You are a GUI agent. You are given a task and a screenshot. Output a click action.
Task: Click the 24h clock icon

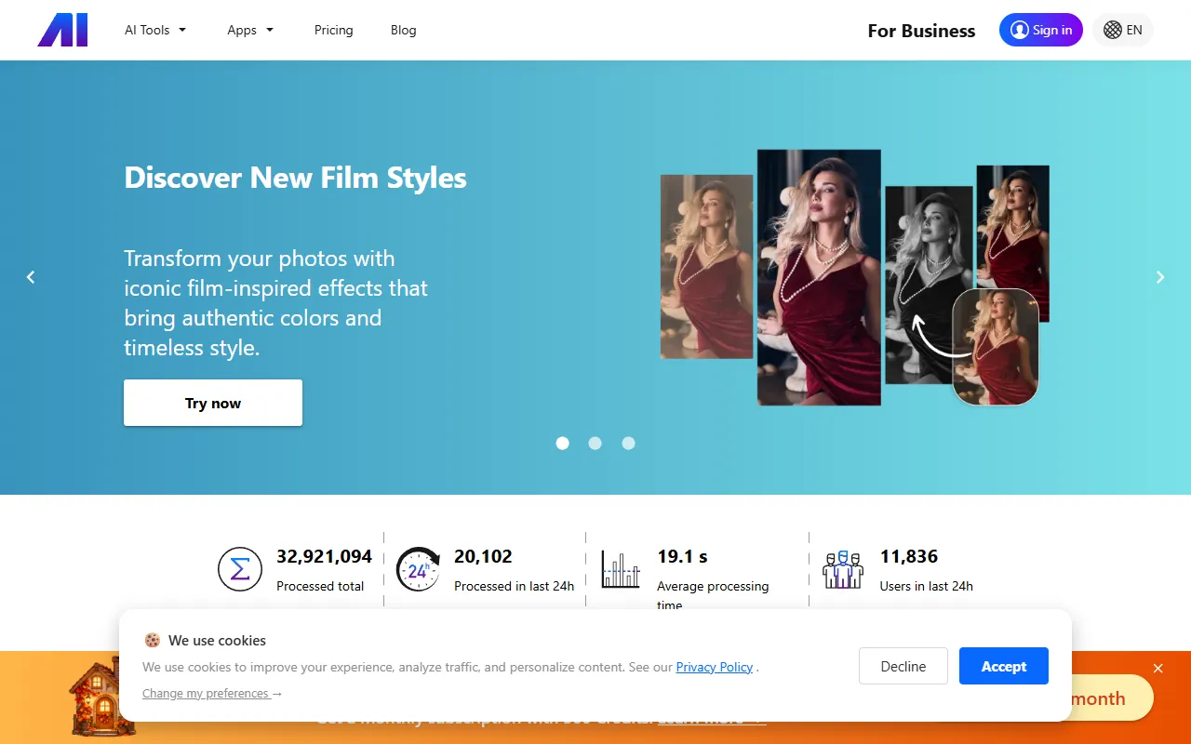pyautogui.click(x=418, y=569)
